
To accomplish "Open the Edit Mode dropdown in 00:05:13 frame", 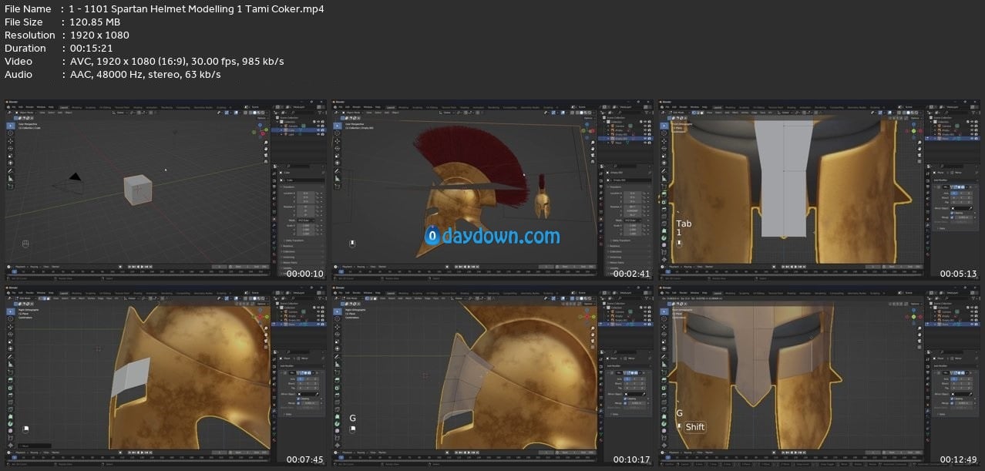I will (x=680, y=113).
